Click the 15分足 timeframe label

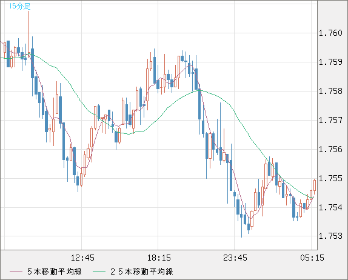point(20,6)
